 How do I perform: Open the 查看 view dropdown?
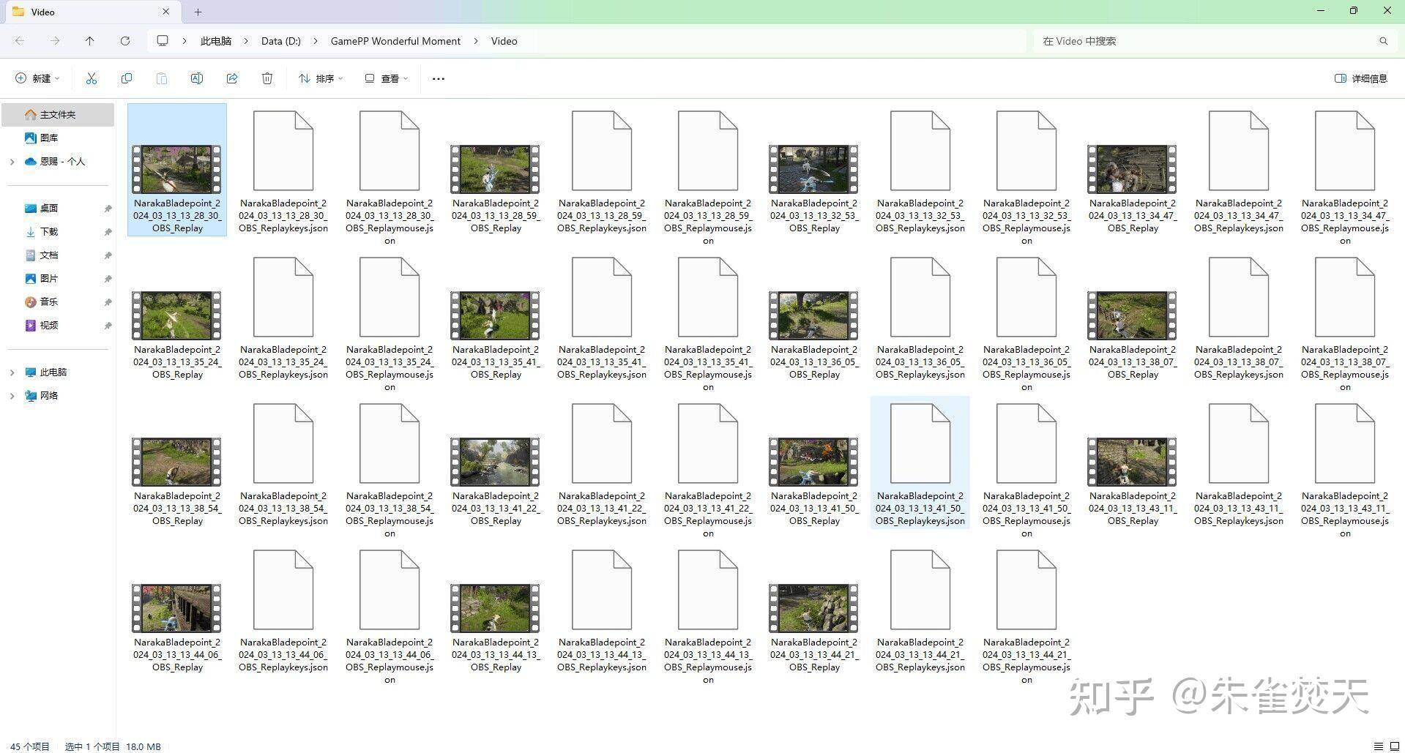(386, 78)
